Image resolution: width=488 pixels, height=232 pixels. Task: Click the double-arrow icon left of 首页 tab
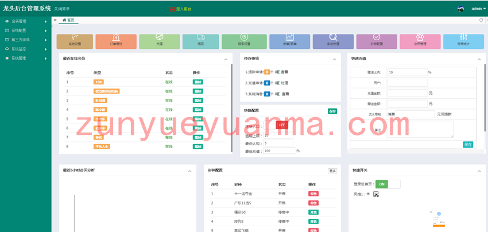[55, 20]
